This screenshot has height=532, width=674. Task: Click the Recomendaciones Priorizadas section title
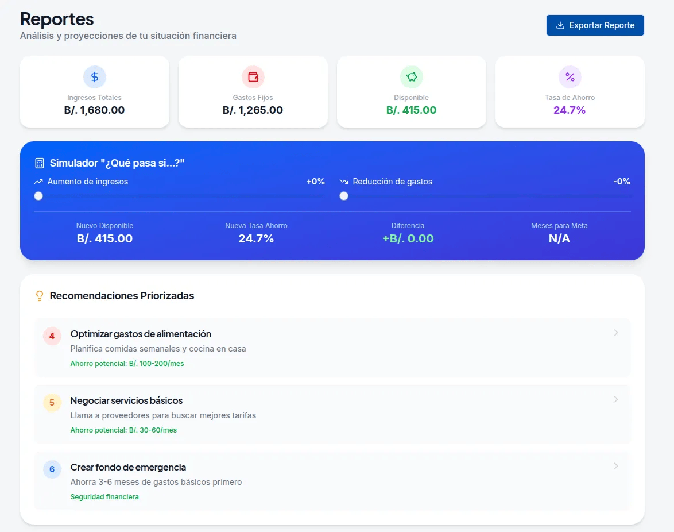coord(122,296)
